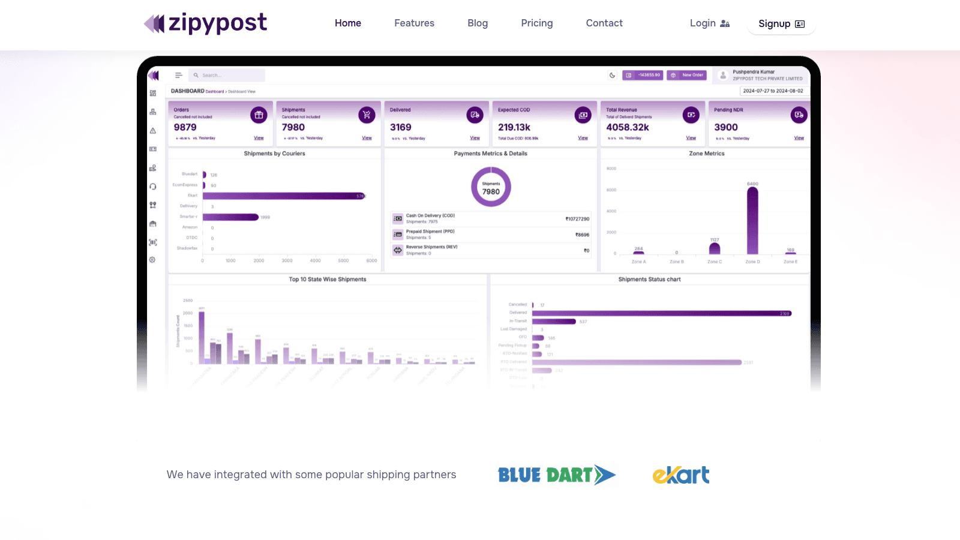Image resolution: width=960 pixels, height=540 pixels.
Task: Click View on the Total Revenue card
Action: 691,137
